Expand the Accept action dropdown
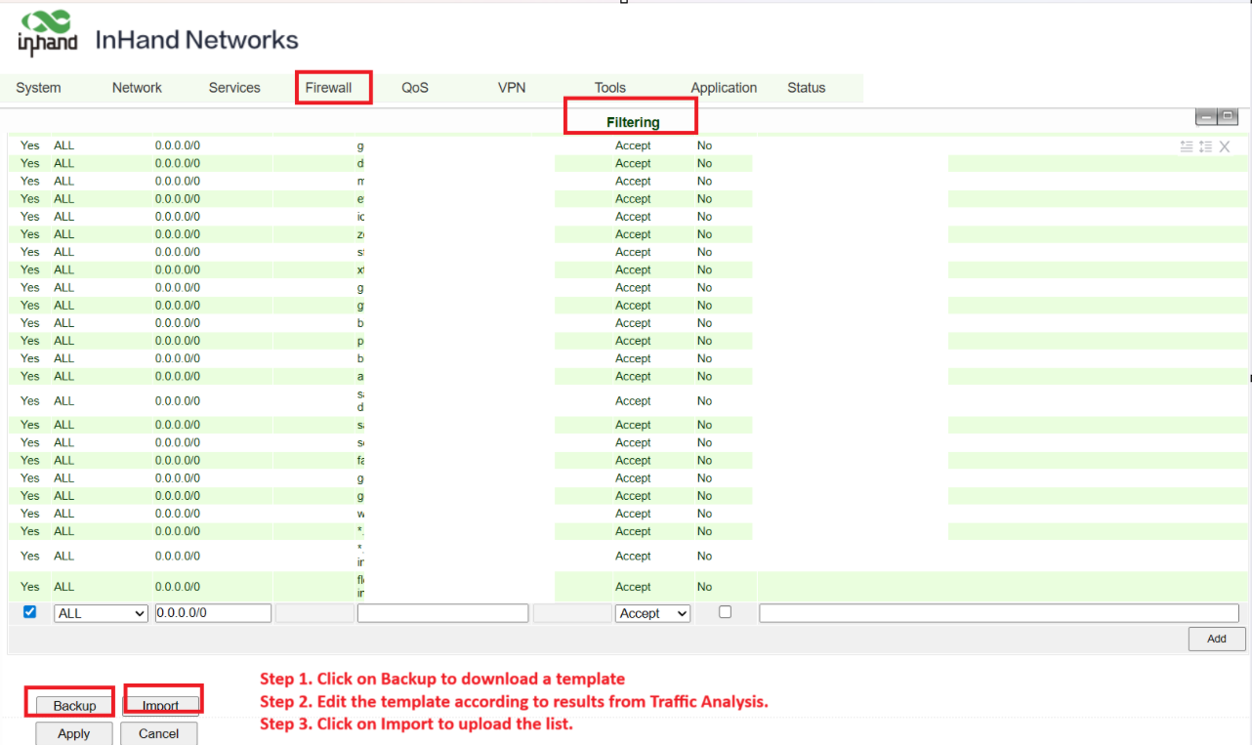1252x745 pixels. click(652, 613)
